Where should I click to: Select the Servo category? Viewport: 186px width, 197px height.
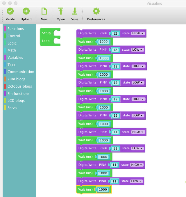(12, 108)
